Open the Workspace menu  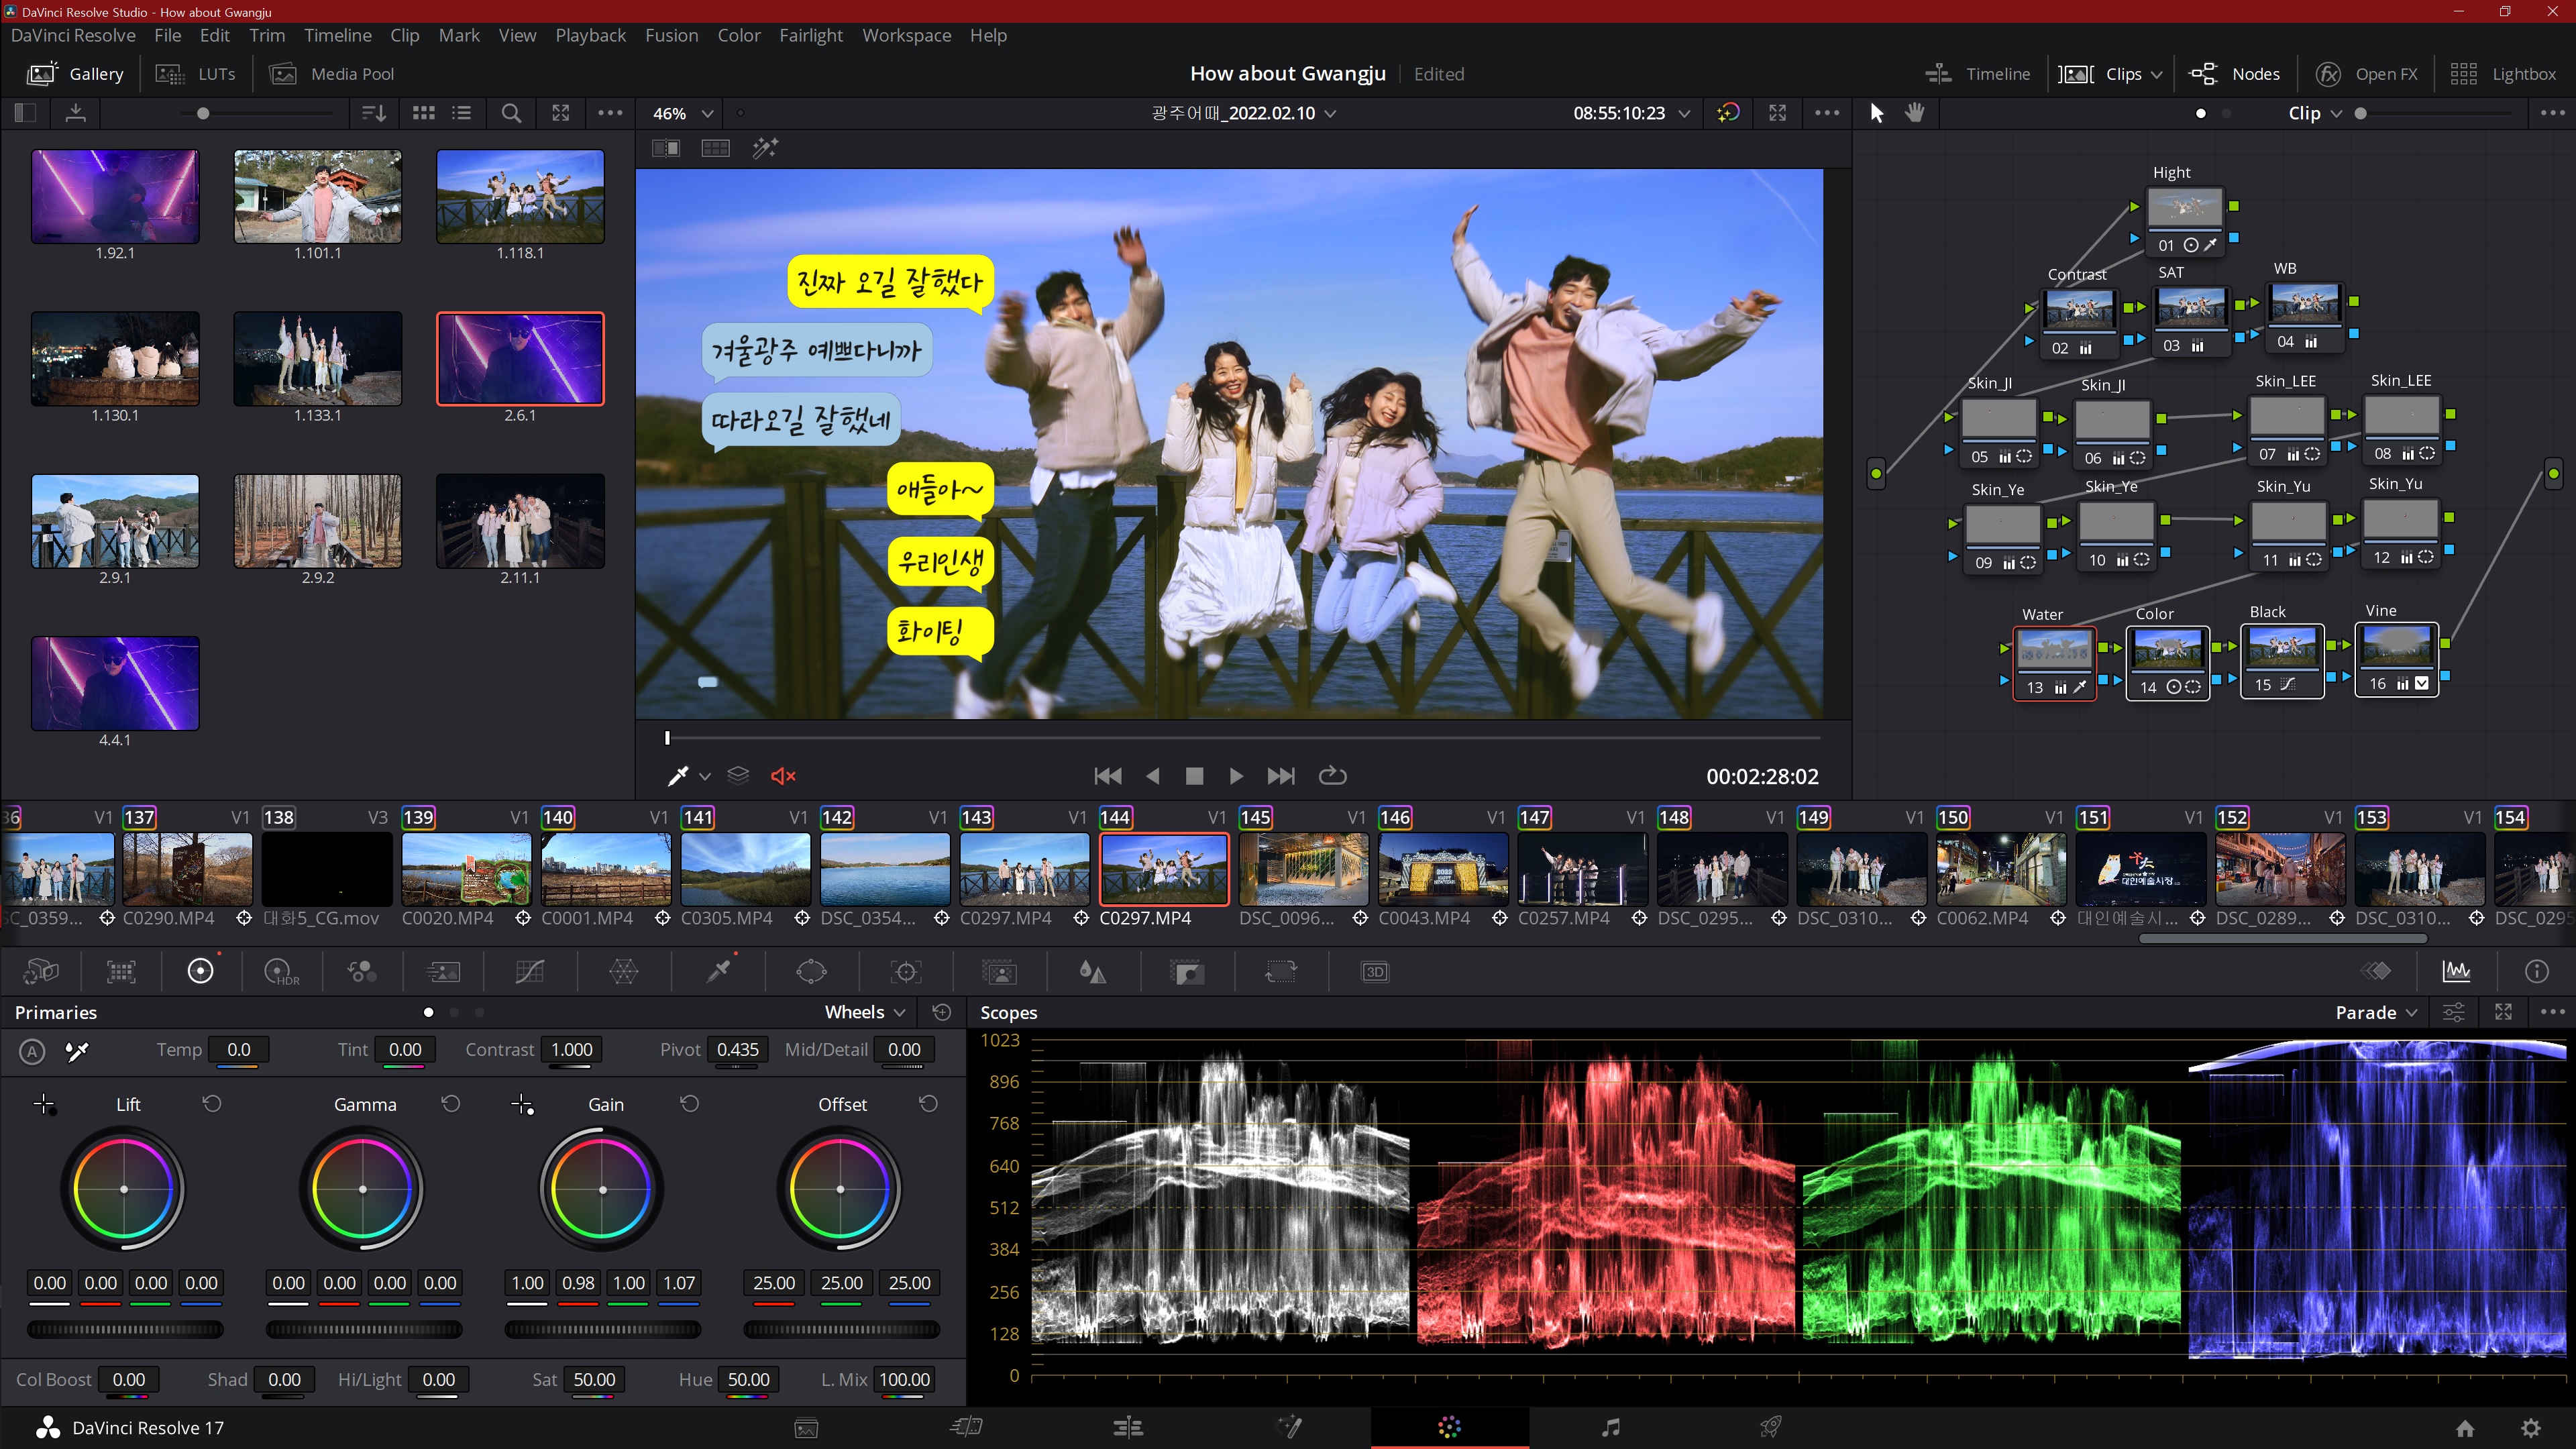click(906, 35)
